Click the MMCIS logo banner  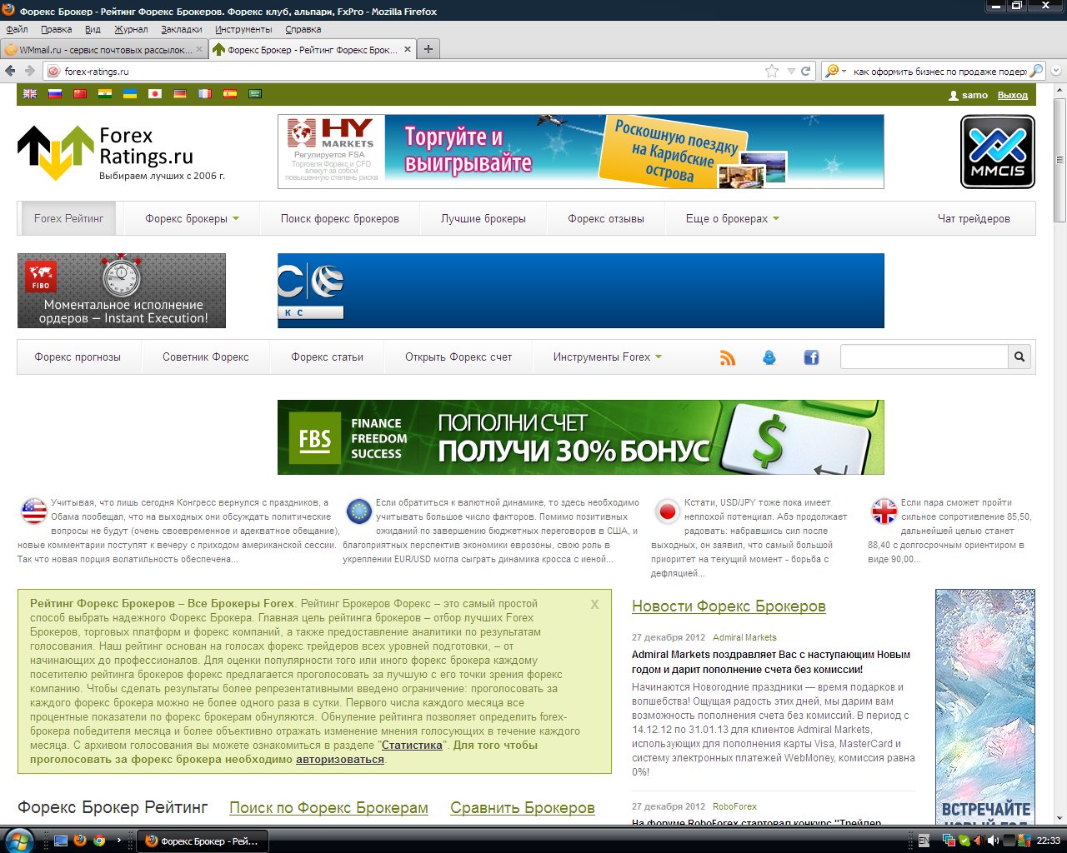998,152
